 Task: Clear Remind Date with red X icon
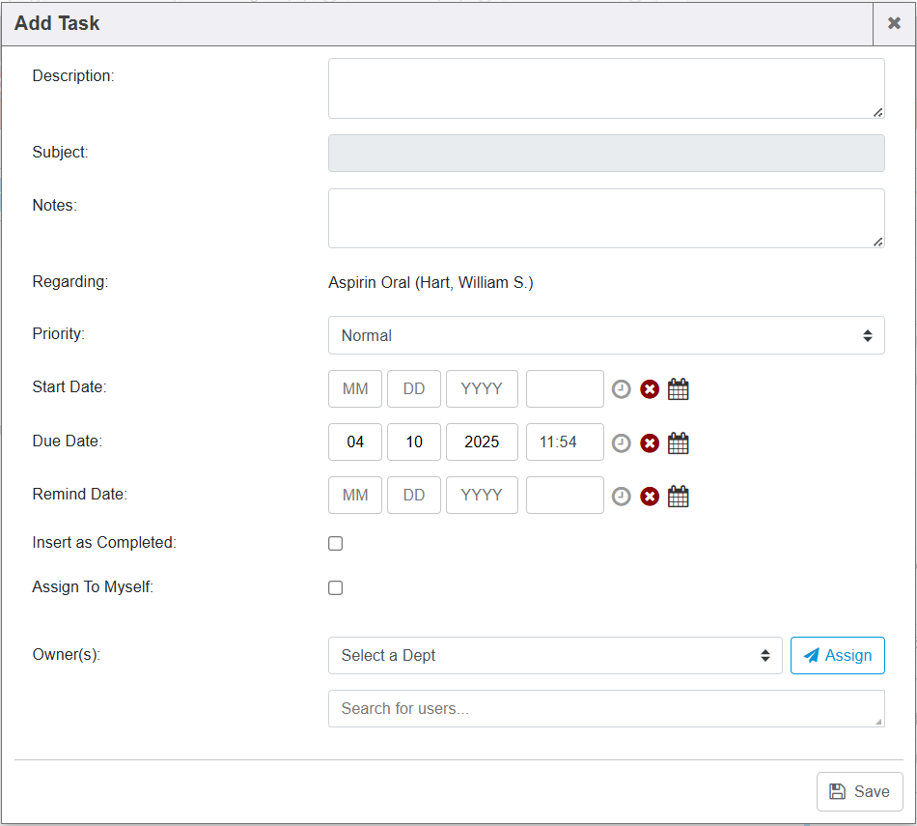click(x=650, y=496)
